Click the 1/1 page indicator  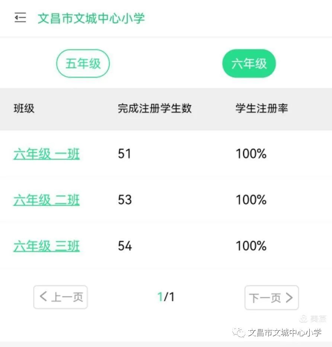coord(166,297)
